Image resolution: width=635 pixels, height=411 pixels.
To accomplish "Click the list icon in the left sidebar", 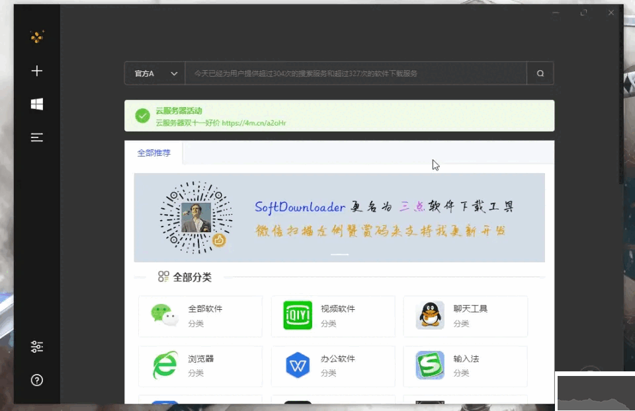I will [37, 137].
